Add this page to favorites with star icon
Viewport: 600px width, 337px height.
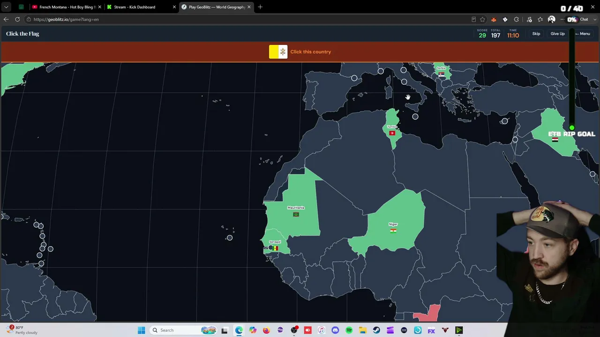click(x=482, y=19)
